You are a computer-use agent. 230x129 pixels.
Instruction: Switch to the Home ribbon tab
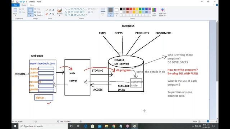click(24, 5)
